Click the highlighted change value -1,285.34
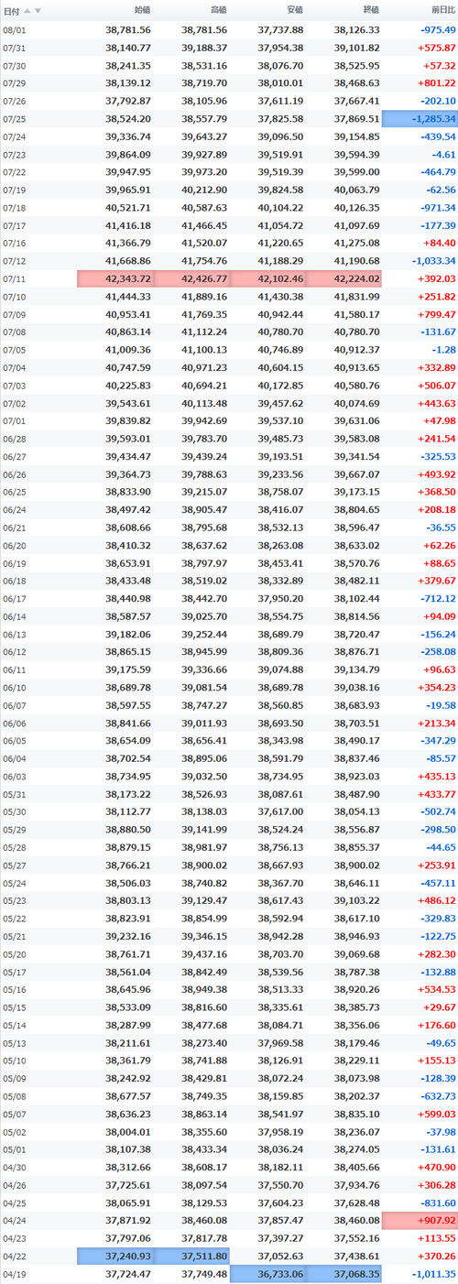The image size is (458, 1284). pos(420,119)
